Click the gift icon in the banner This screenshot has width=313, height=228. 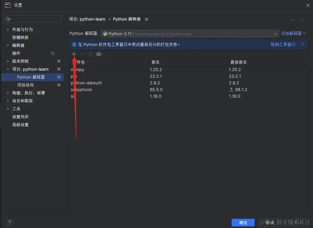pos(74,44)
